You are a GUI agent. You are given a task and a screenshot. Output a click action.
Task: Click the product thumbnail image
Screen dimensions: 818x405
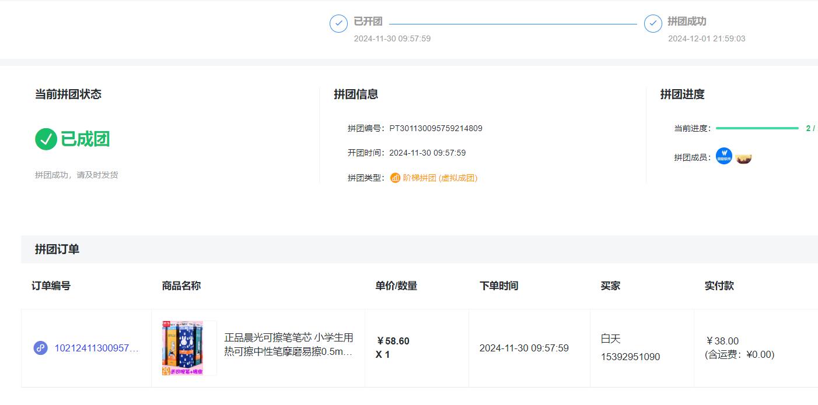click(183, 348)
